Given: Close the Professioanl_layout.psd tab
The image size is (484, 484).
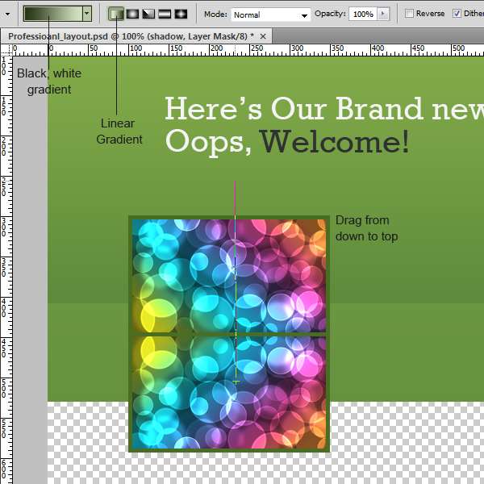Looking at the screenshot, I should [x=264, y=36].
